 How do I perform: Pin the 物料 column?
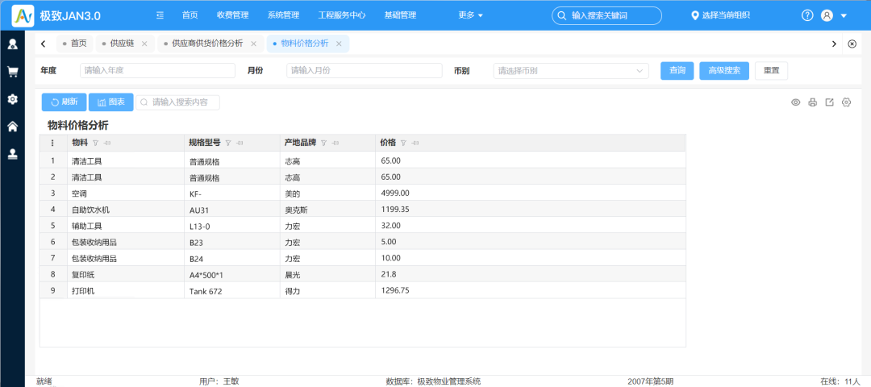click(107, 144)
